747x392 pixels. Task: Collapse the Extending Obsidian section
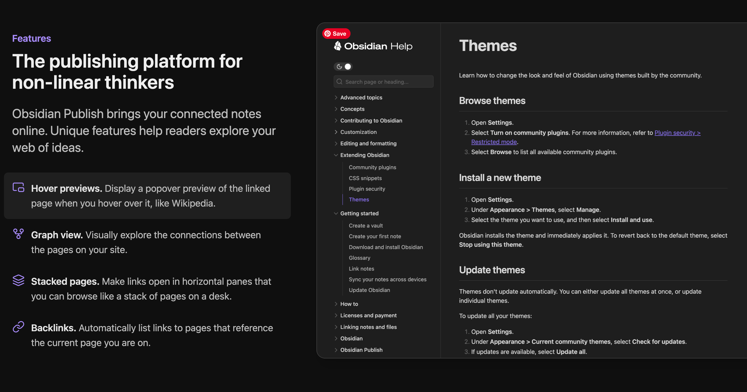[x=362, y=155]
